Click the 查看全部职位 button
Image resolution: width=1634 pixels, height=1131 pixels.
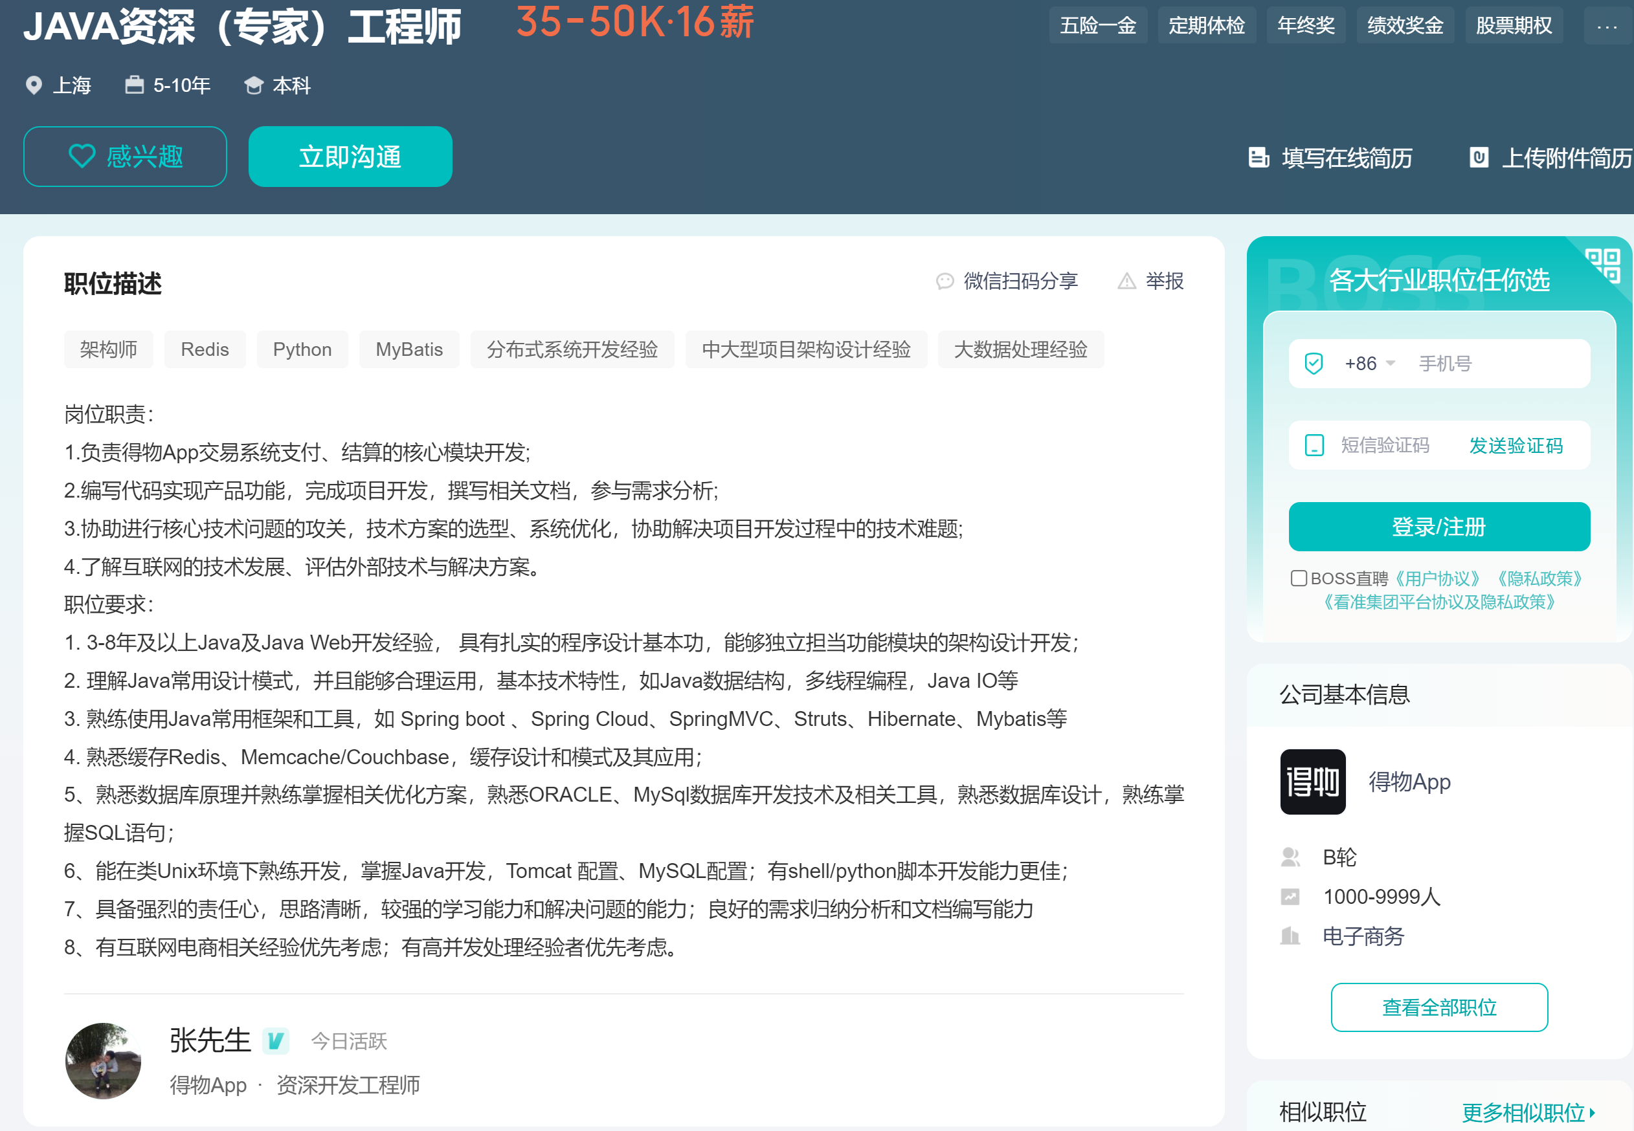click(x=1439, y=1007)
